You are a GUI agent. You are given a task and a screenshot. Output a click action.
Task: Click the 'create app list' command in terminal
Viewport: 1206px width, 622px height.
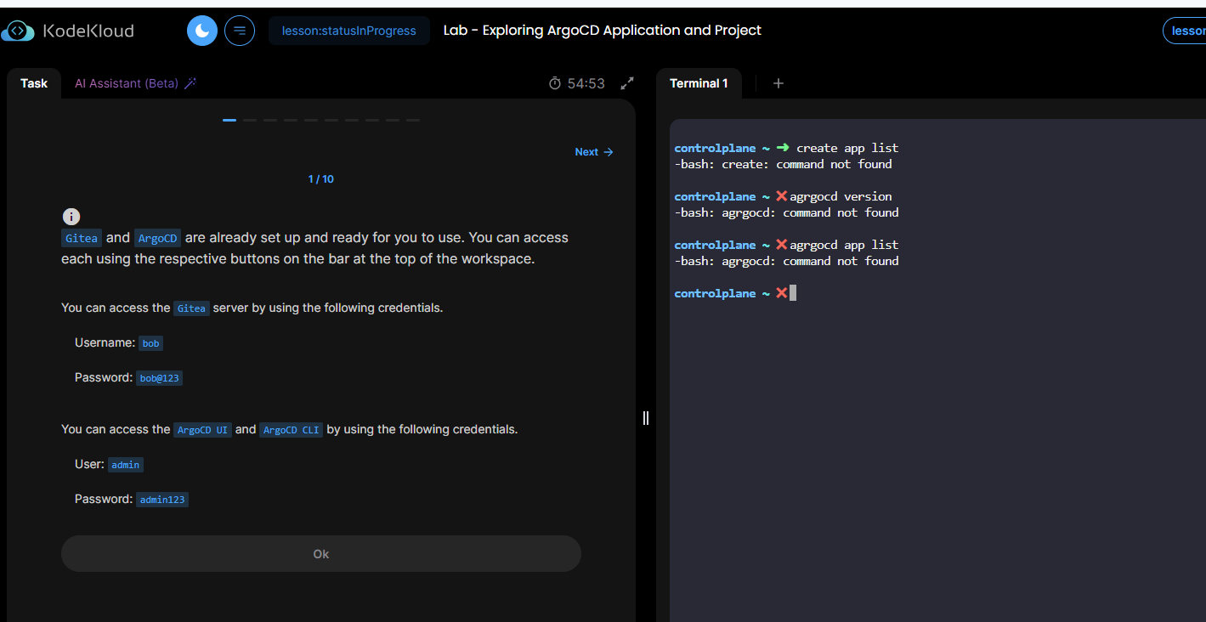coord(847,148)
